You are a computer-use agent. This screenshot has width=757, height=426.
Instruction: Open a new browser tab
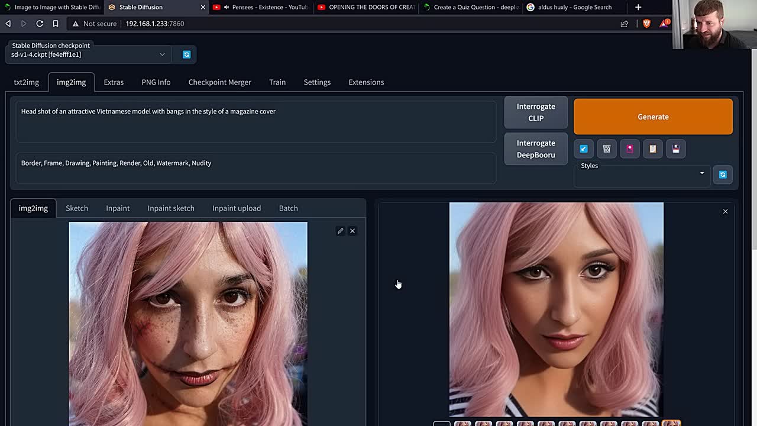click(x=638, y=7)
